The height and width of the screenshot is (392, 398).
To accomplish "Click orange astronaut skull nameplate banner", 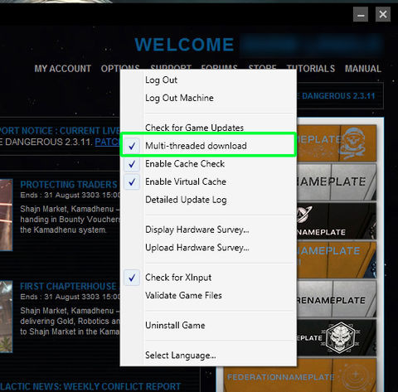I will click(x=337, y=143).
